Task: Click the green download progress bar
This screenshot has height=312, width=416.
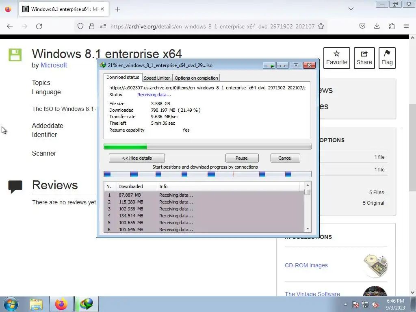Action: point(208,146)
